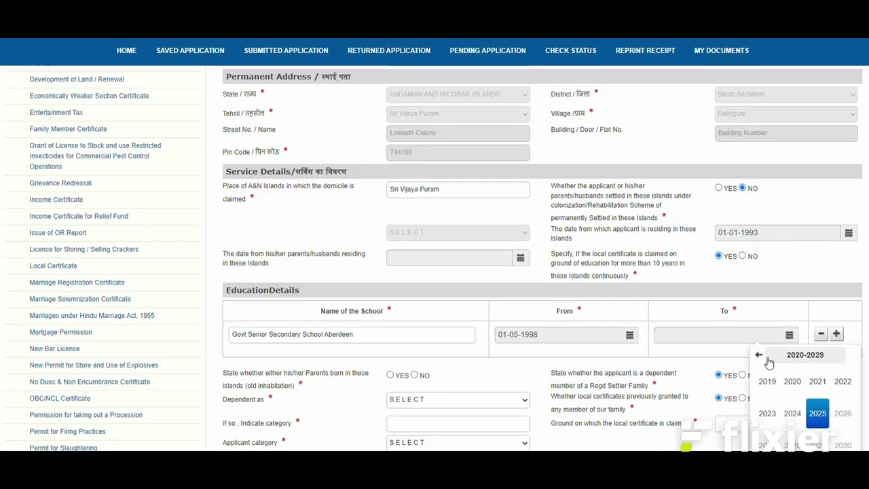Pick year 2024 in date picker
This screenshot has width=869, height=489.
point(792,414)
